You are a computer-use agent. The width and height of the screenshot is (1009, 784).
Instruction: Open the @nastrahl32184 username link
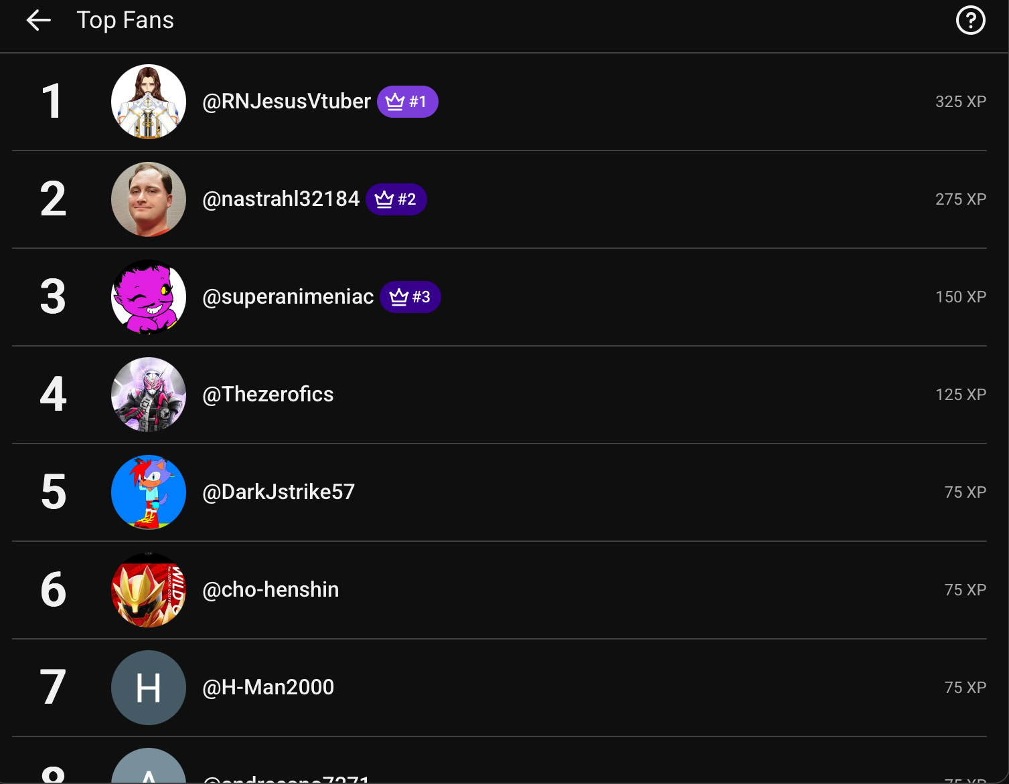pyautogui.click(x=281, y=199)
